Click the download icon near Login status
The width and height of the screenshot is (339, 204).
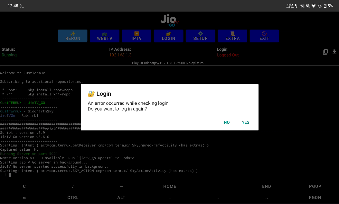(334, 52)
